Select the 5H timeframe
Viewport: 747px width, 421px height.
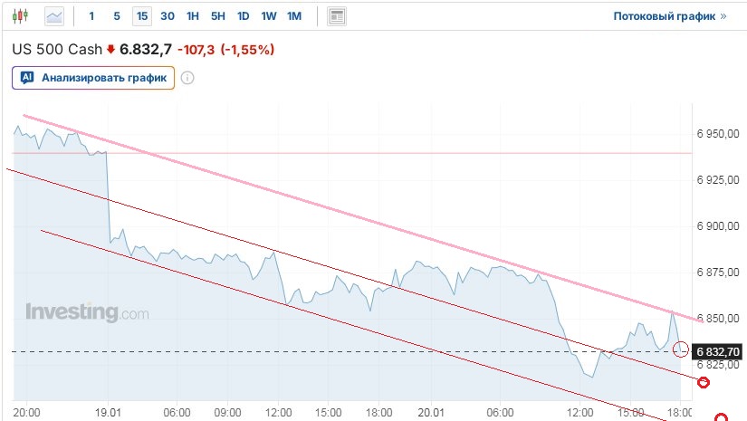218,16
